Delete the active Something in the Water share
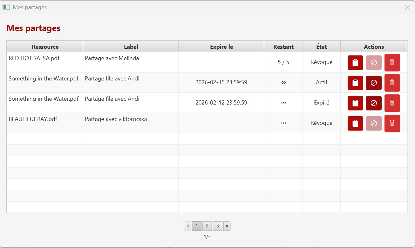The width and height of the screenshot is (415, 248). (392, 83)
